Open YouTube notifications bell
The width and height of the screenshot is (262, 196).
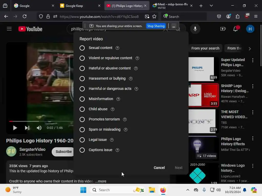pos(235,29)
